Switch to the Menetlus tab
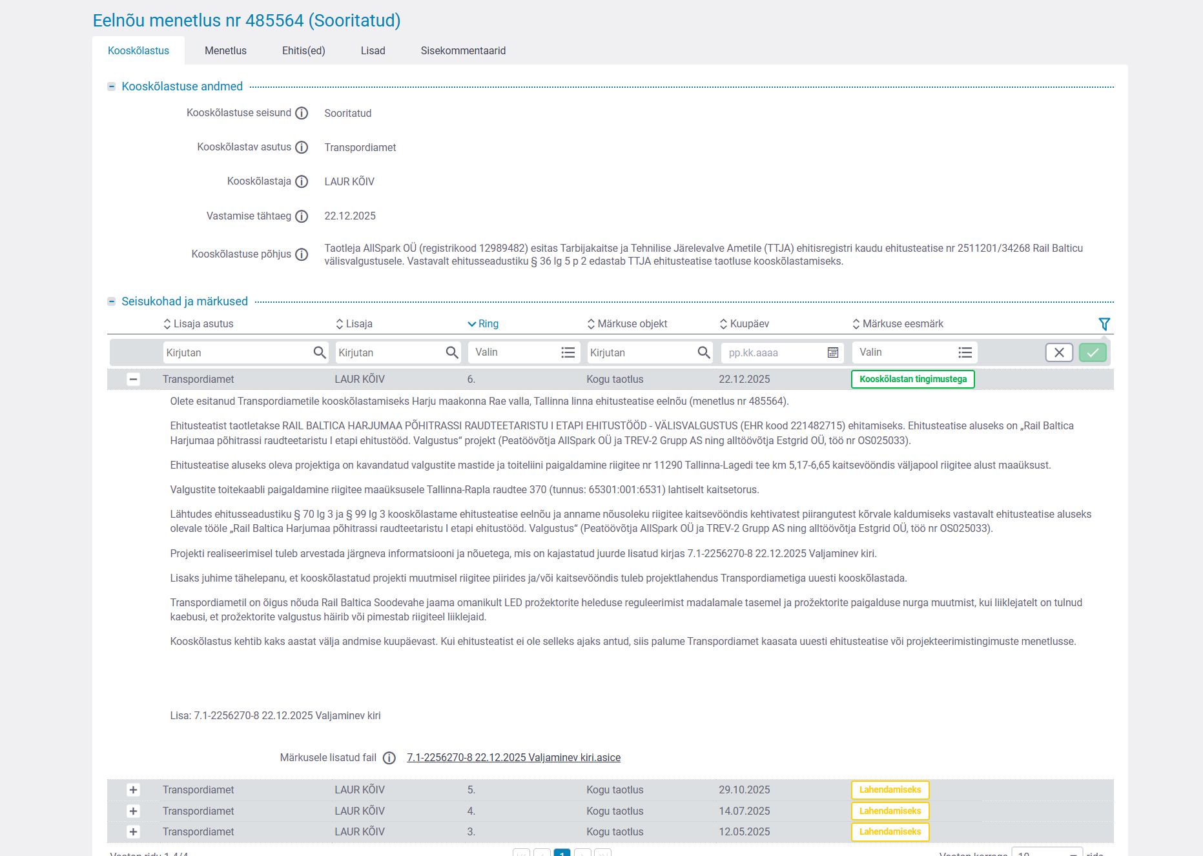 (x=225, y=51)
